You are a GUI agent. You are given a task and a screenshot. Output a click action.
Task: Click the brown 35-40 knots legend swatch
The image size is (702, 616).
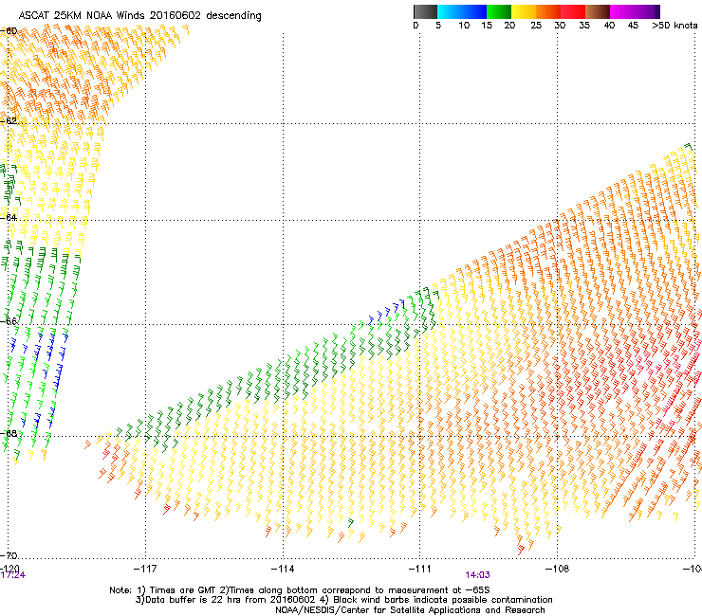click(598, 11)
